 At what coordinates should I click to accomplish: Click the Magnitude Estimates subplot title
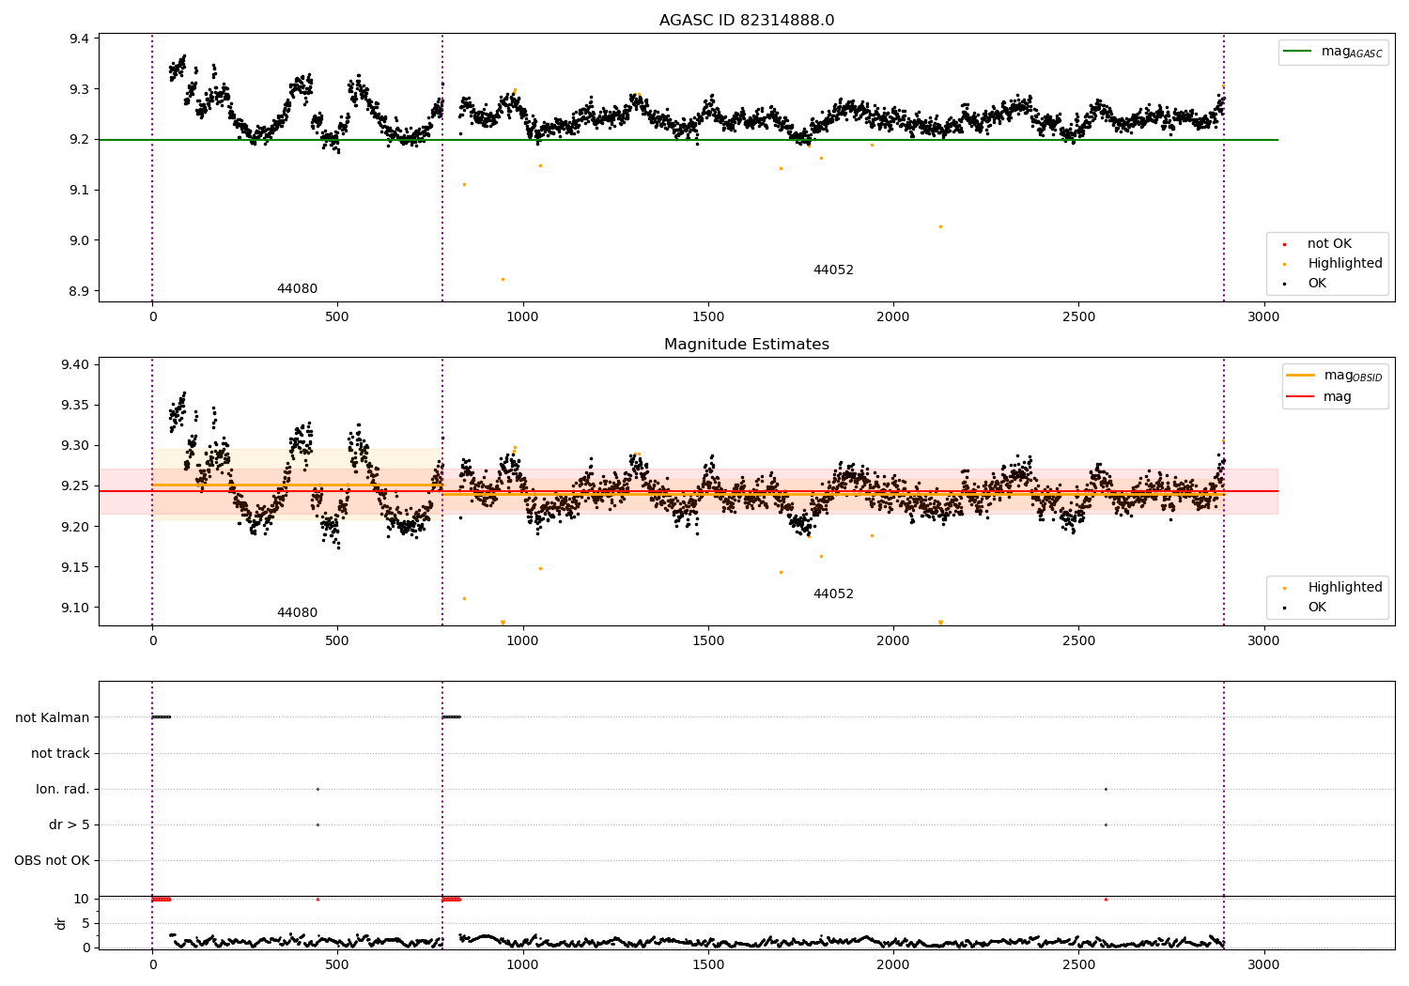(747, 345)
